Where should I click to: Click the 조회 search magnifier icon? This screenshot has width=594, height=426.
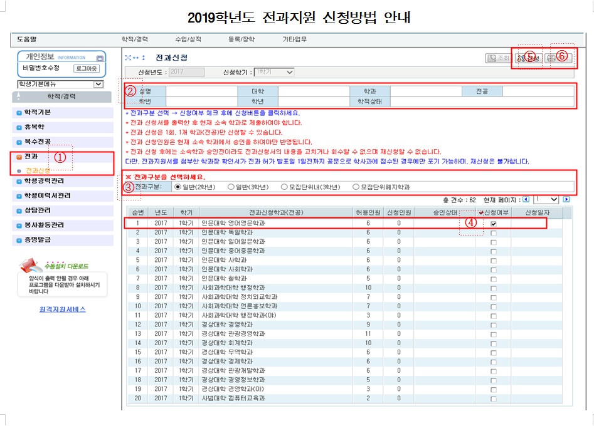492,56
